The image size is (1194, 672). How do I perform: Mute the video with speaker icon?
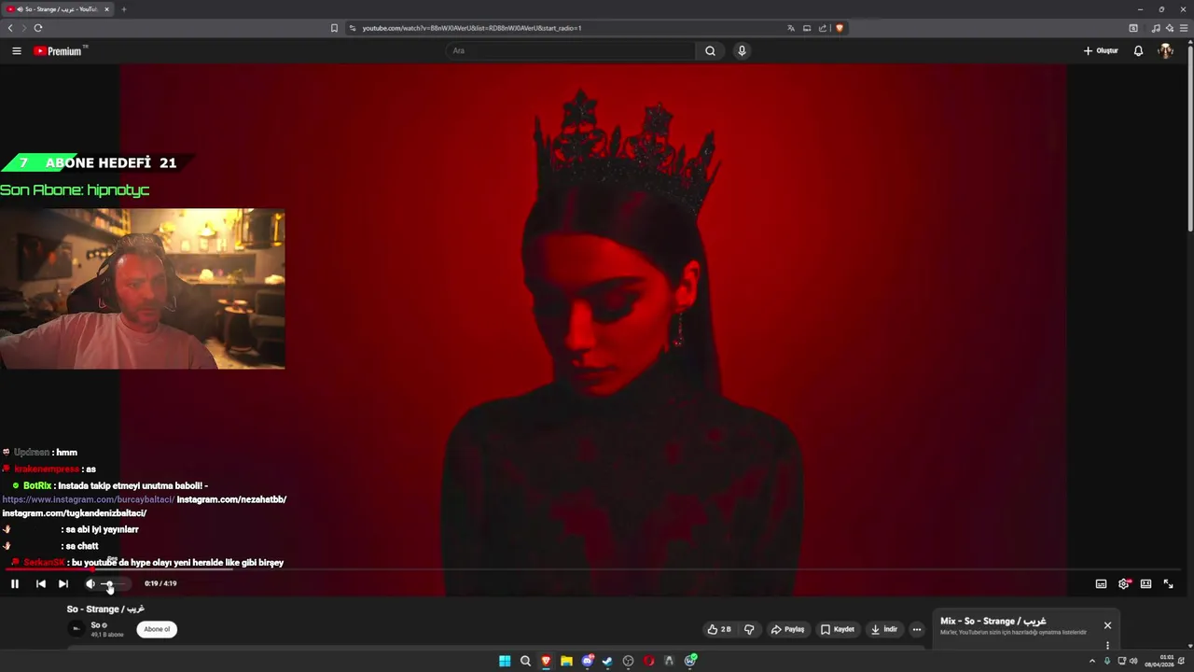point(90,584)
